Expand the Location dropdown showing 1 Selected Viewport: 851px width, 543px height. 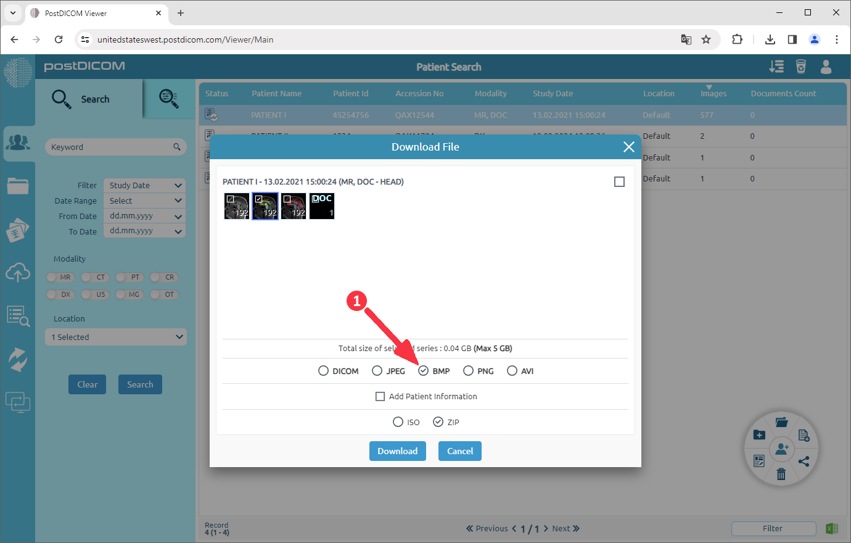pos(115,336)
